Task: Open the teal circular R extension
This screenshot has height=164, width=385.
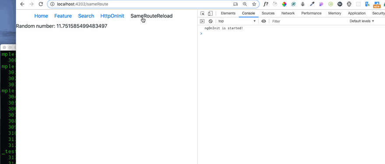Action: point(294,4)
